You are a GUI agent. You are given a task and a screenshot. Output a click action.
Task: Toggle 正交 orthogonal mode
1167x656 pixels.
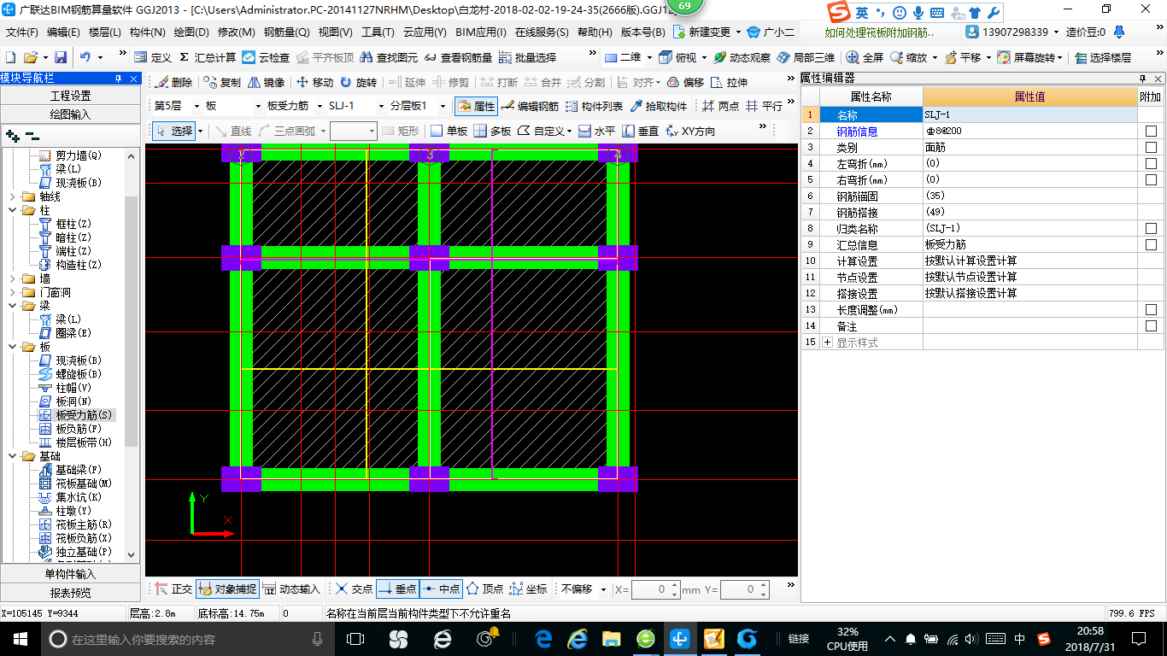pyautogui.click(x=173, y=589)
